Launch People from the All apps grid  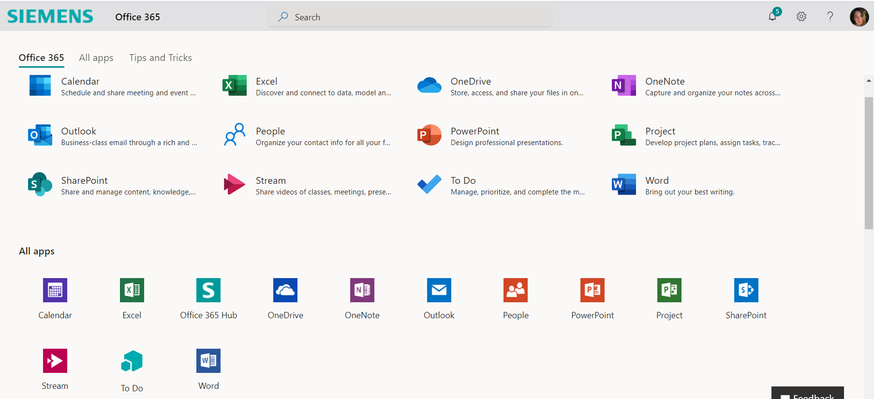click(516, 298)
